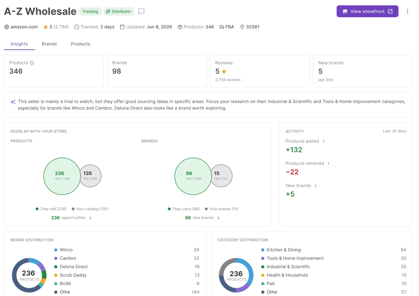Expand Products added details chevron

pos(324,141)
